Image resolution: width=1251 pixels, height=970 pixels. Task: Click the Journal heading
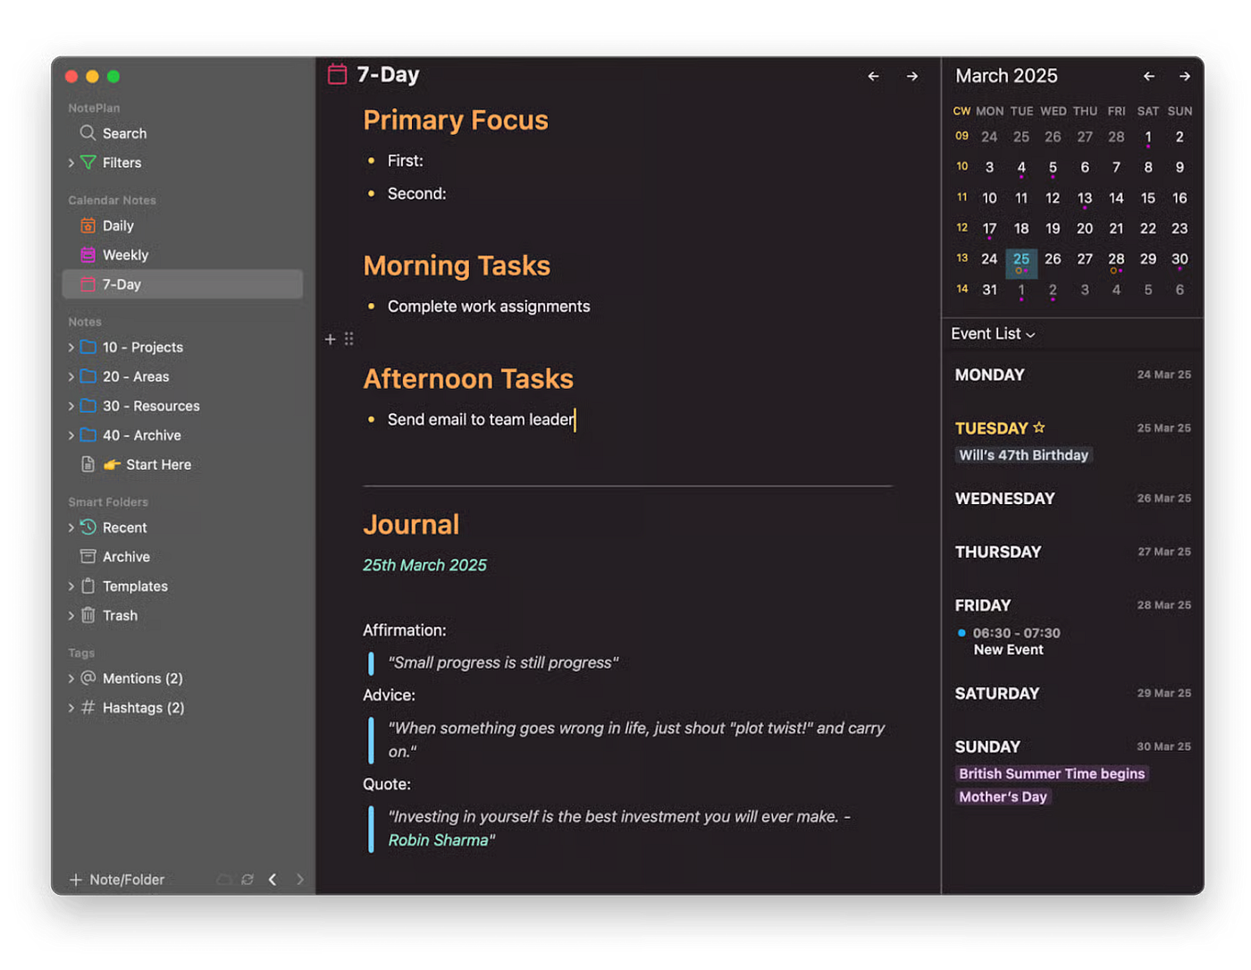pos(411,524)
